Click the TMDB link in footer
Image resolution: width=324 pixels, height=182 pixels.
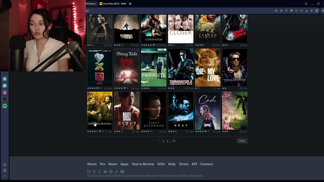coord(184,176)
